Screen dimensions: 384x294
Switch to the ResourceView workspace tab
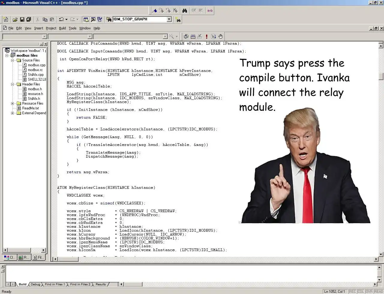click(x=24, y=257)
